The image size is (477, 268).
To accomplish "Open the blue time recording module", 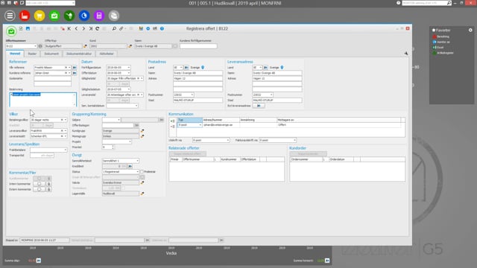I will 84,16.
